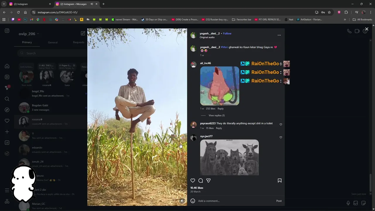
Task: Open Notifications heart in sidebar
Action: tap(7, 121)
